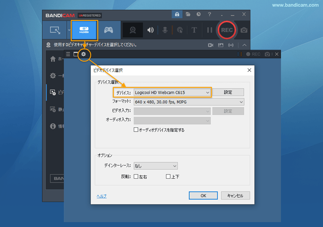Open the デバイス dropdown showing Logicool webcam
This screenshot has width=323, height=227.
tap(172, 92)
